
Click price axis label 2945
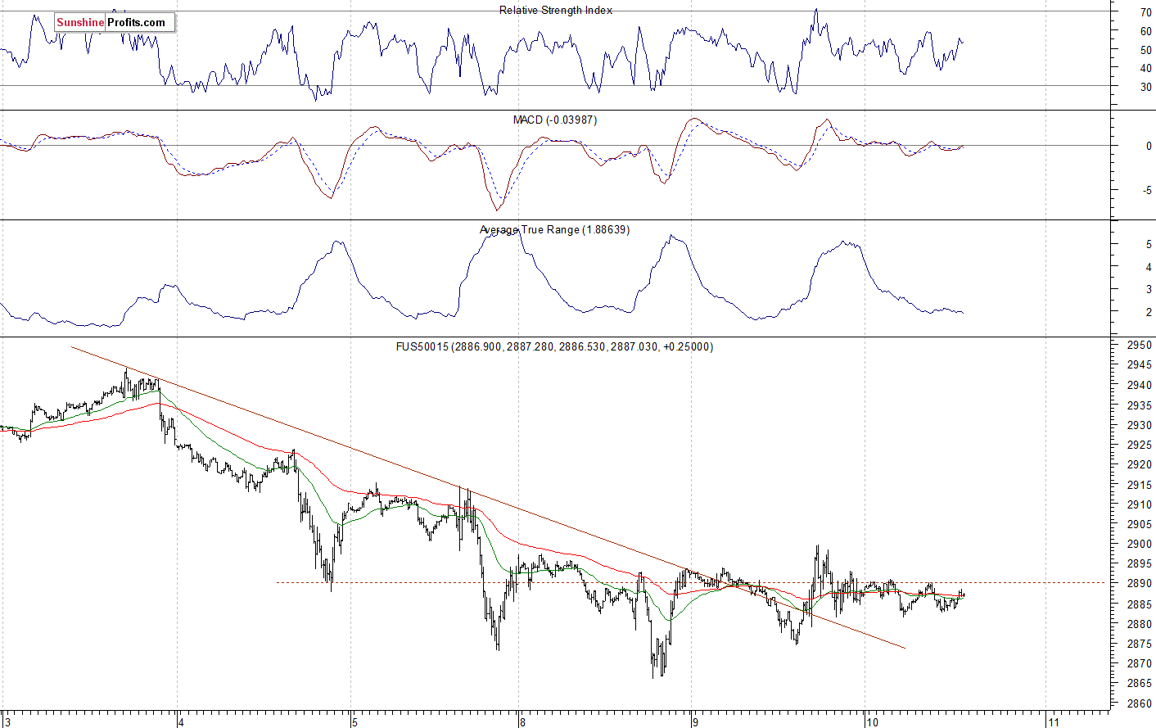coord(1140,365)
